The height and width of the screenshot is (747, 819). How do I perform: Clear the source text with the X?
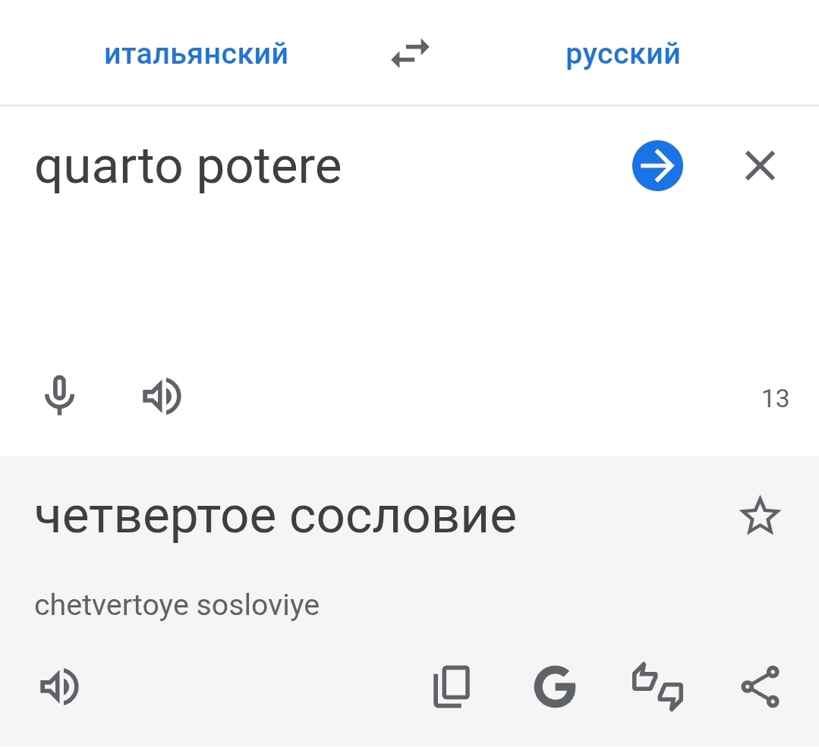point(760,166)
